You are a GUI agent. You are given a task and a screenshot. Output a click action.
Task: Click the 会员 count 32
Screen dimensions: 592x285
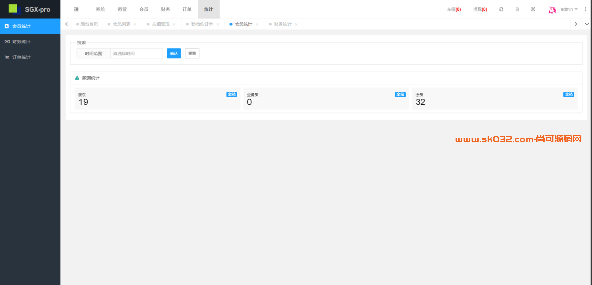click(420, 102)
